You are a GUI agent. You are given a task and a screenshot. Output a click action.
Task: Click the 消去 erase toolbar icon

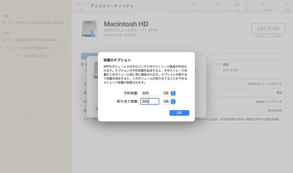click(237, 4)
